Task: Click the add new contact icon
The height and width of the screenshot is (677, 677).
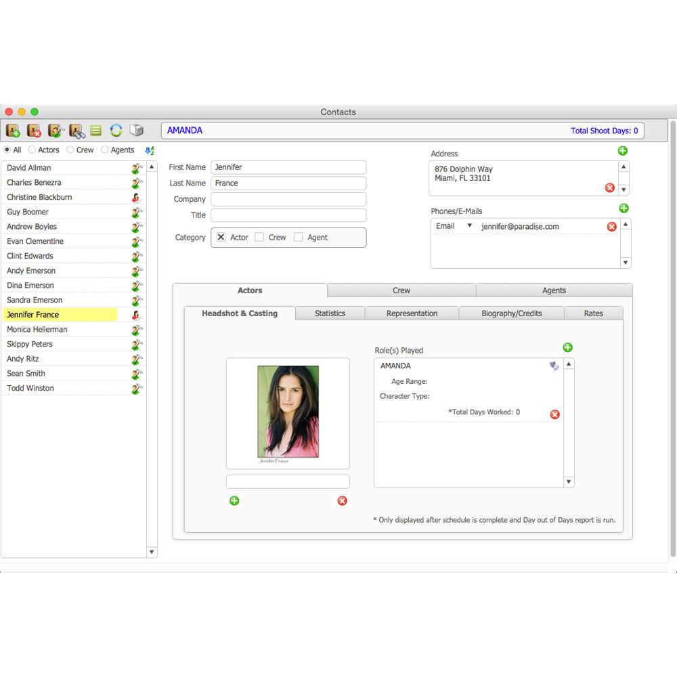Action: pyautogui.click(x=13, y=131)
